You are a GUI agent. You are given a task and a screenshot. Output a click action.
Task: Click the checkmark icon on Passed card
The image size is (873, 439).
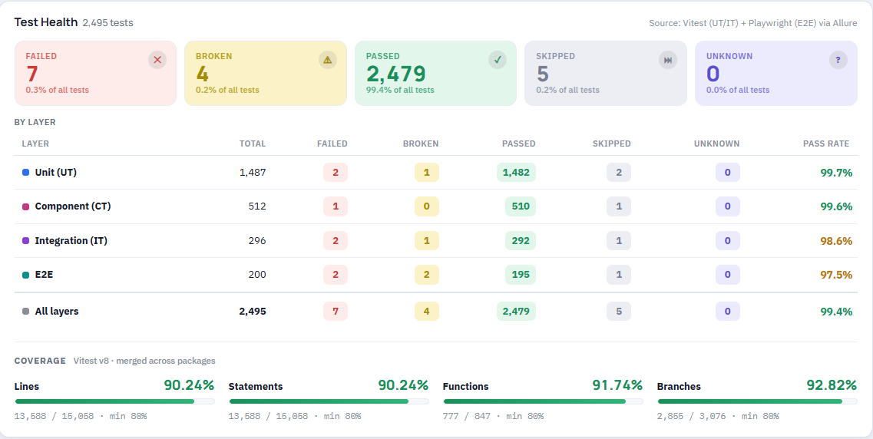pos(498,60)
